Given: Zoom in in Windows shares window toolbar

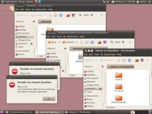Looking at the screenshot, I should pyautogui.click(x=123, y=42).
